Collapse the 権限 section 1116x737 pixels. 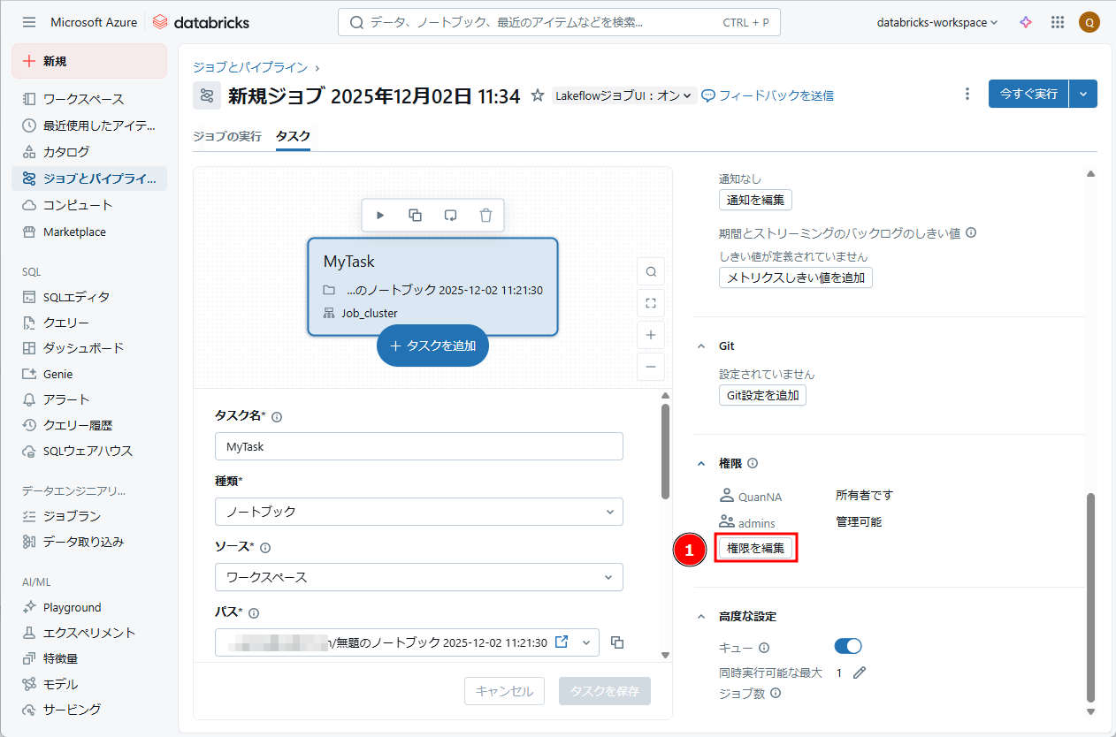pos(702,463)
